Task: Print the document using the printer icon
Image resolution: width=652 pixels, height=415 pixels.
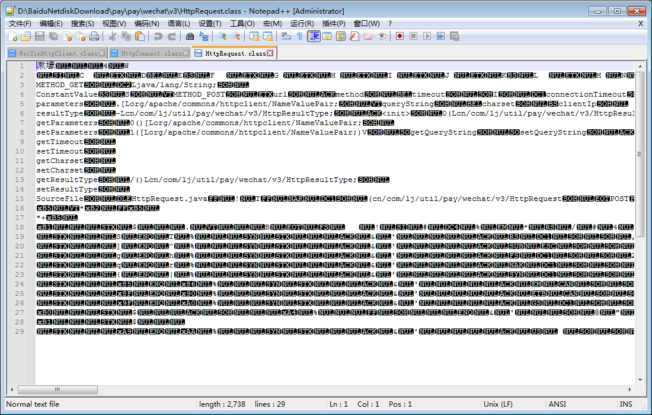Action: [95, 37]
